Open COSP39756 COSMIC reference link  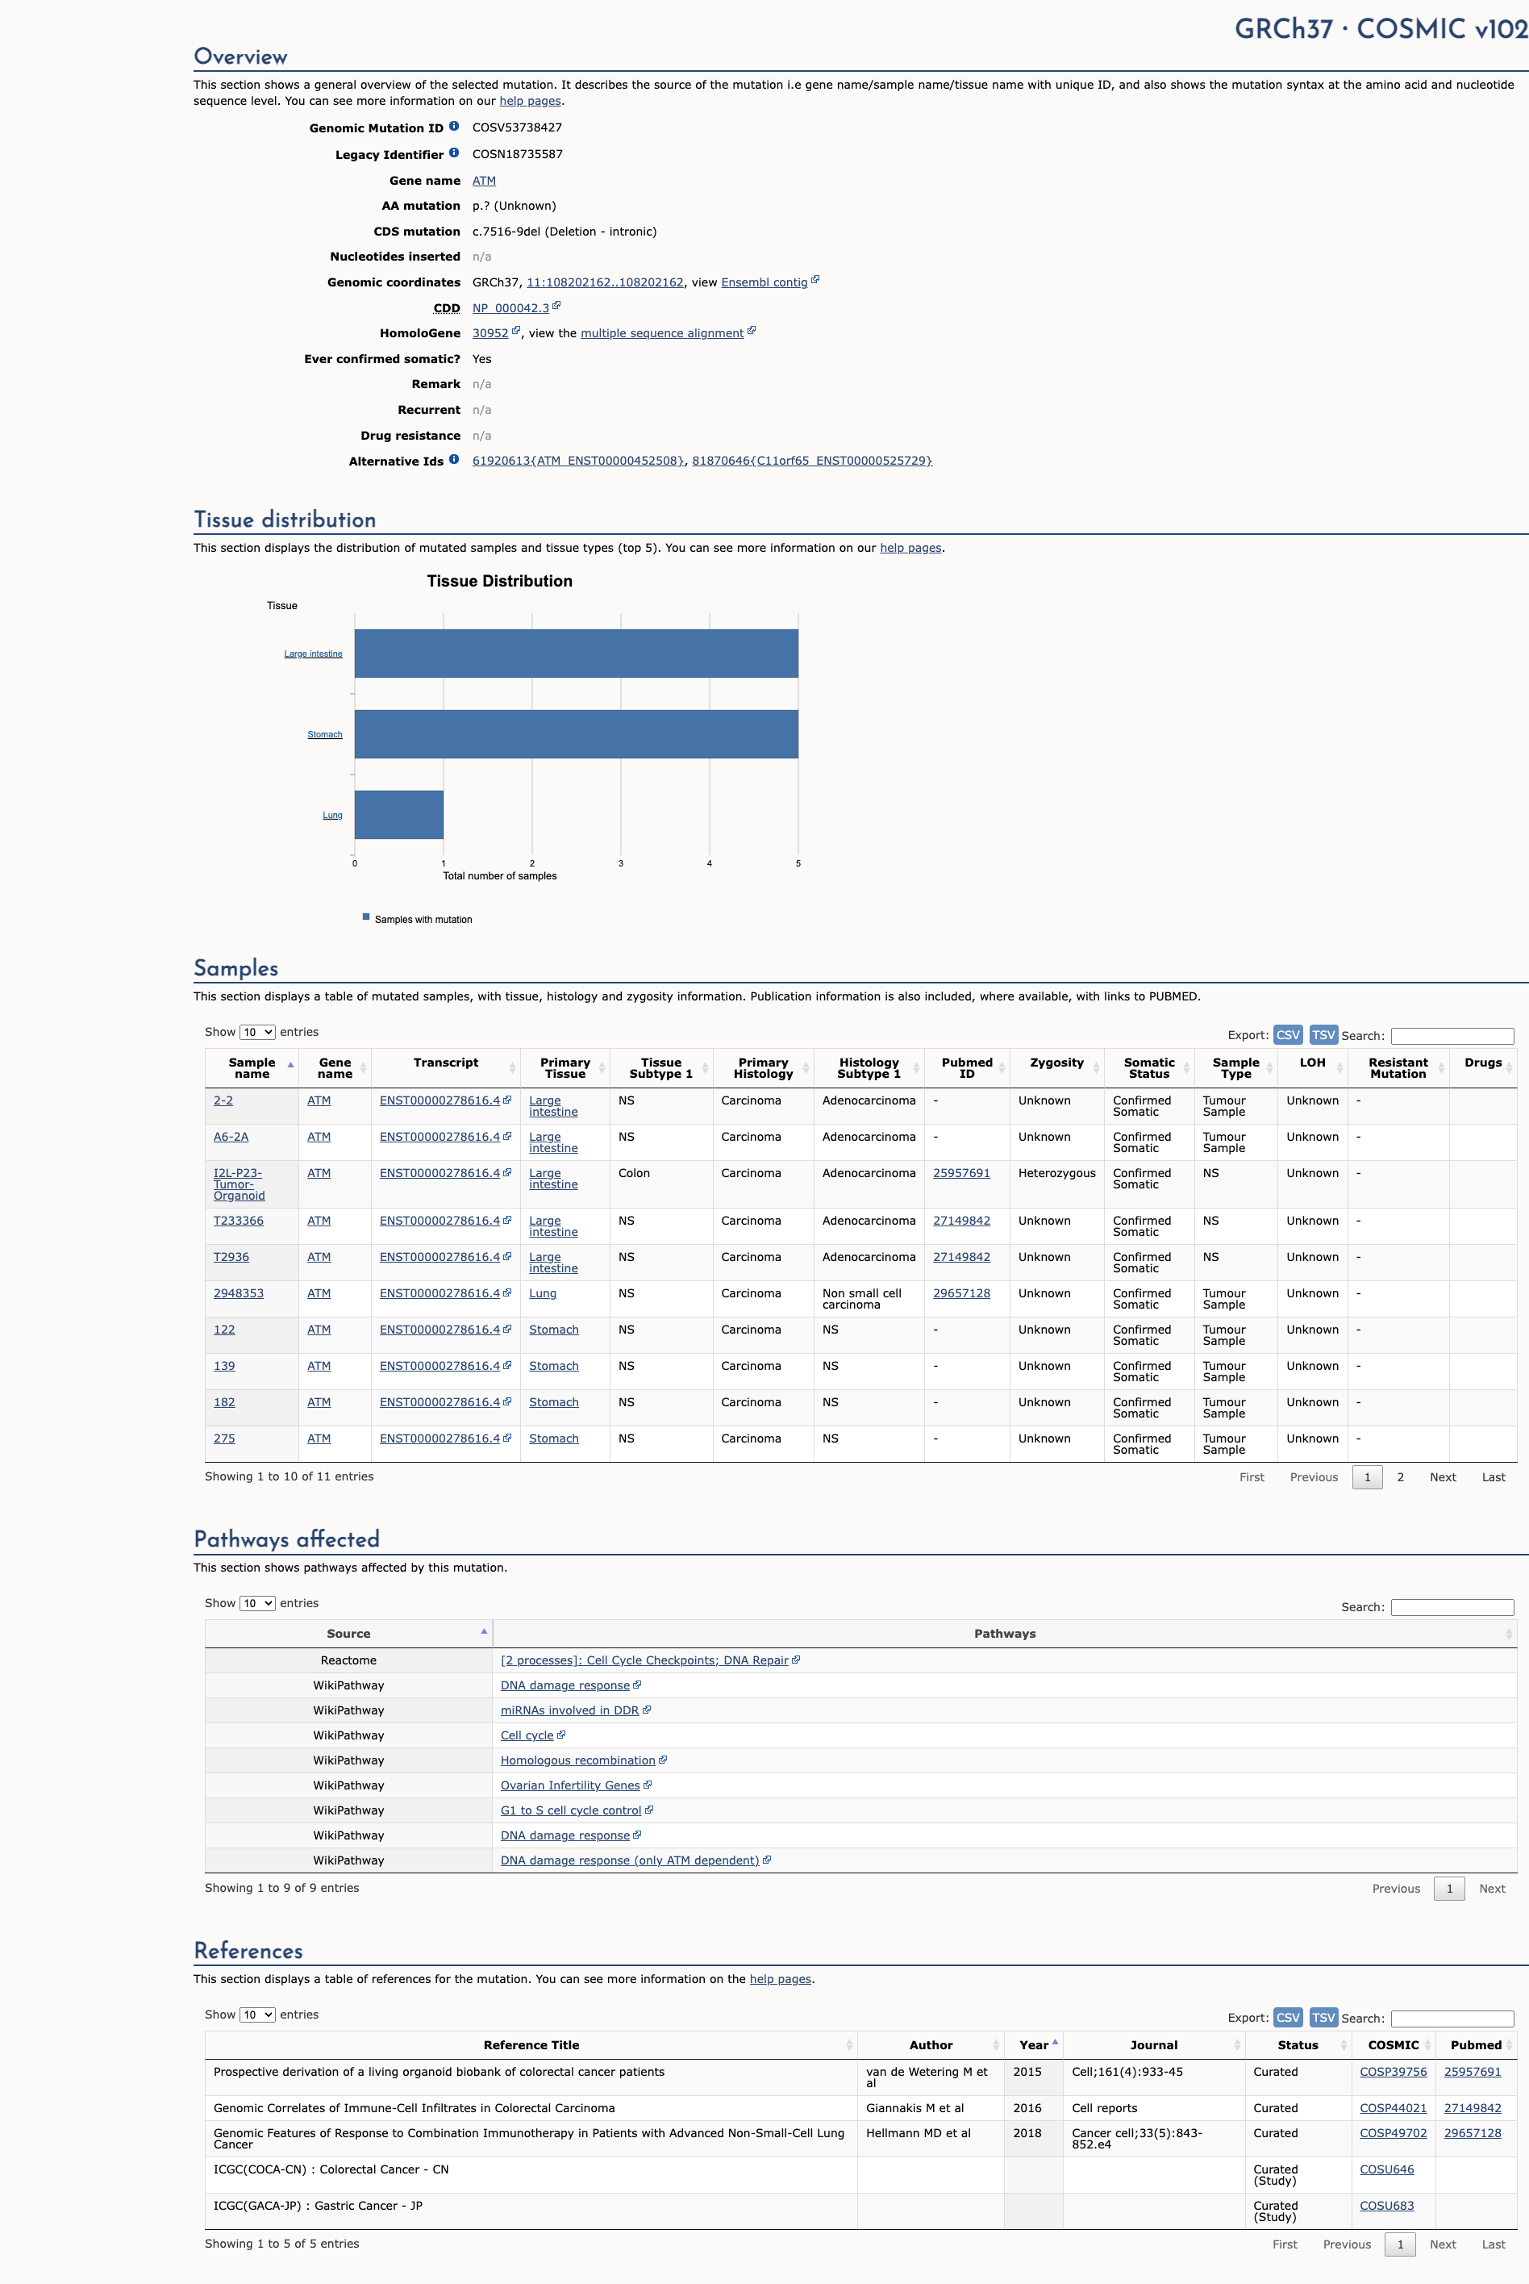[1393, 2071]
